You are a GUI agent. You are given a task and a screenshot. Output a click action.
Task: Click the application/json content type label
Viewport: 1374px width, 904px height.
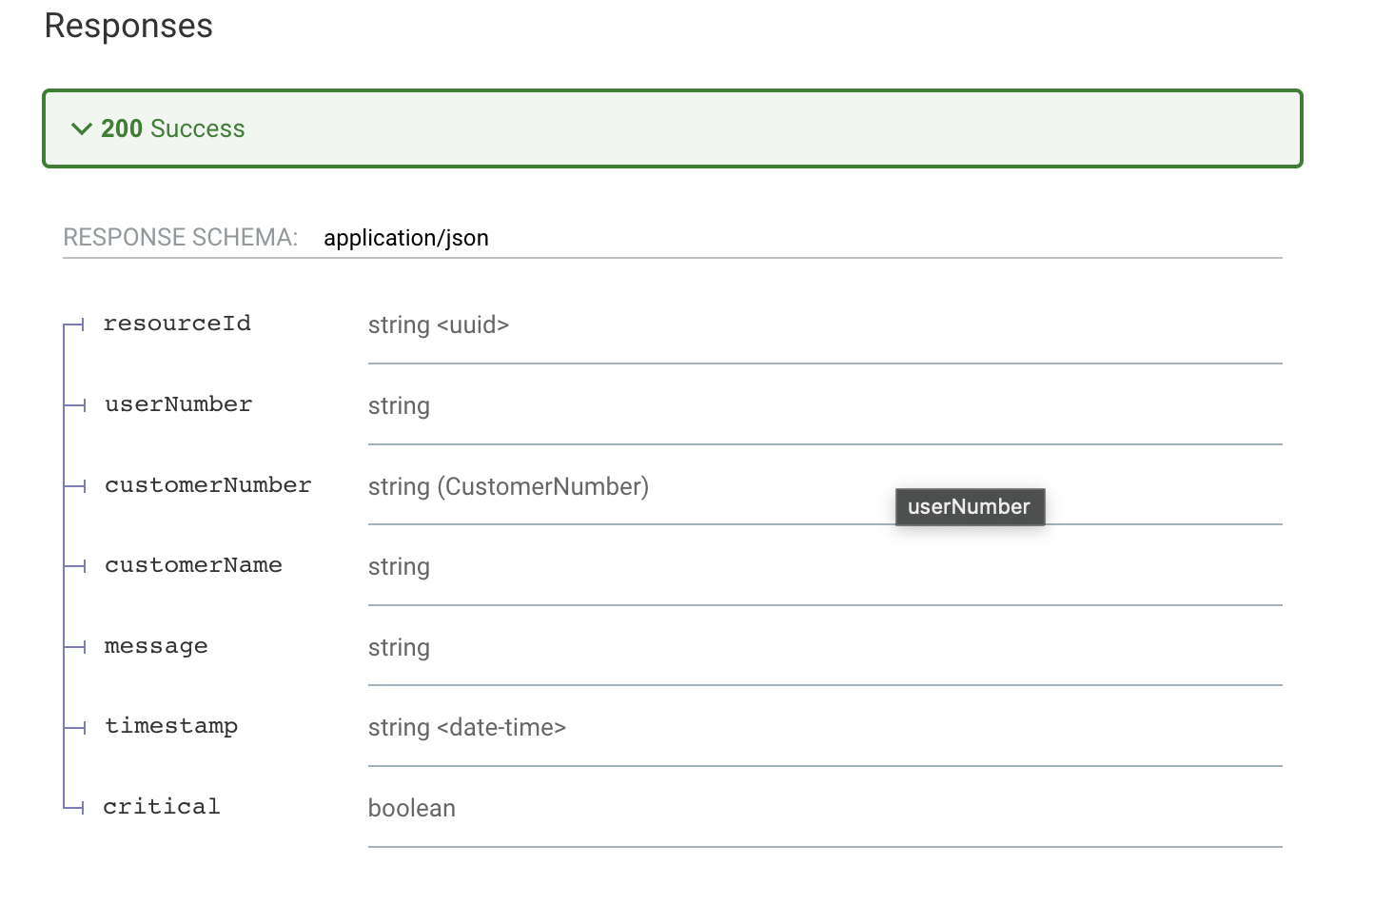[x=407, y=237]
